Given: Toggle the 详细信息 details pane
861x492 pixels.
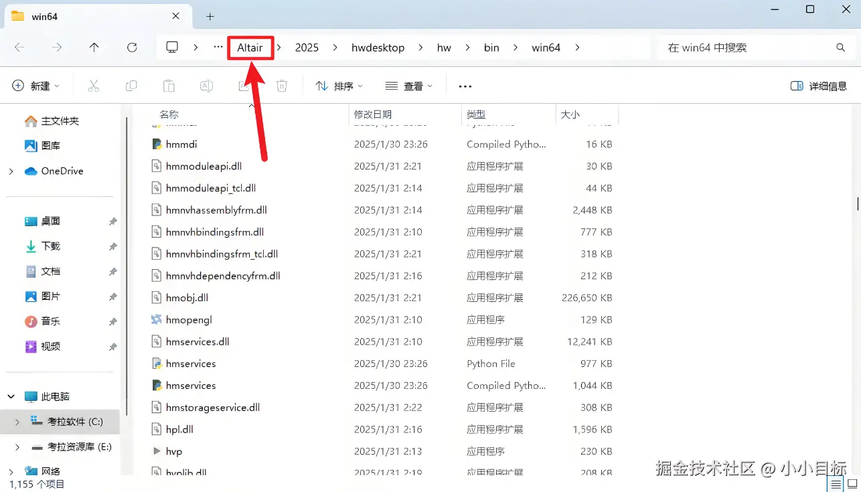Looking at the screenshot, I should [819, 86].
